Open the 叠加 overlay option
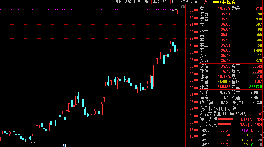Screen dimensions: 264x147 128,2
